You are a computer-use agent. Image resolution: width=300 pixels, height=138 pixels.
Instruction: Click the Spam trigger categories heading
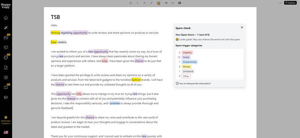pyautogui.click(x=189, y=45)
